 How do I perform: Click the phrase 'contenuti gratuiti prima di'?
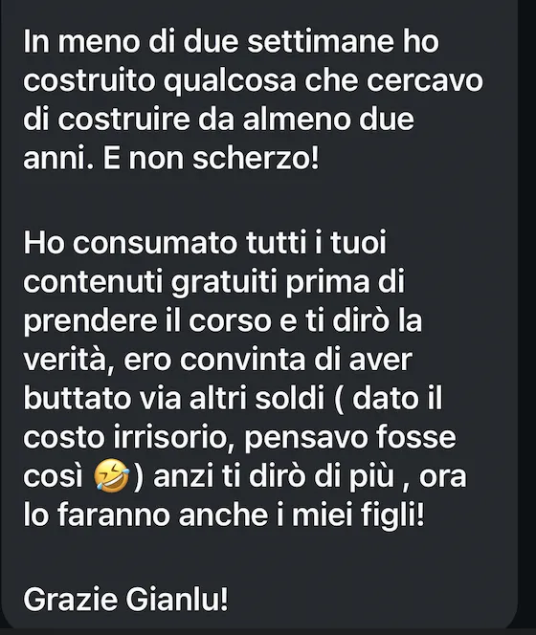(213, 282)
